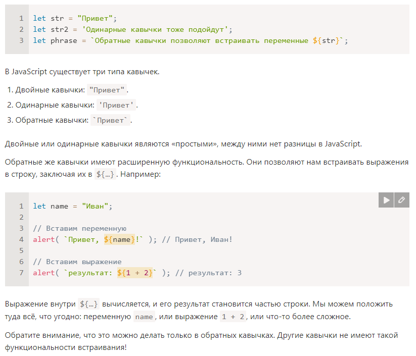Click the highlighted ${name} expression
This screenshot has height=356, width=416.
pos(119,240)
